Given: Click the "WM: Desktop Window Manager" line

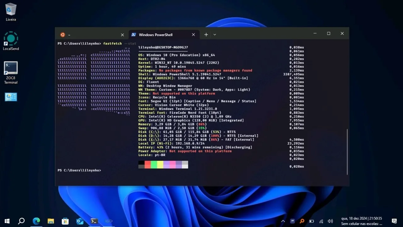Looking at the screenshot, I should [165, 86].
